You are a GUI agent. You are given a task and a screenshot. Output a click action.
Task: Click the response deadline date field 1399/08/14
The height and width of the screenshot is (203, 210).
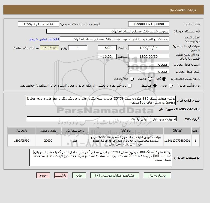tap(148, 48)
